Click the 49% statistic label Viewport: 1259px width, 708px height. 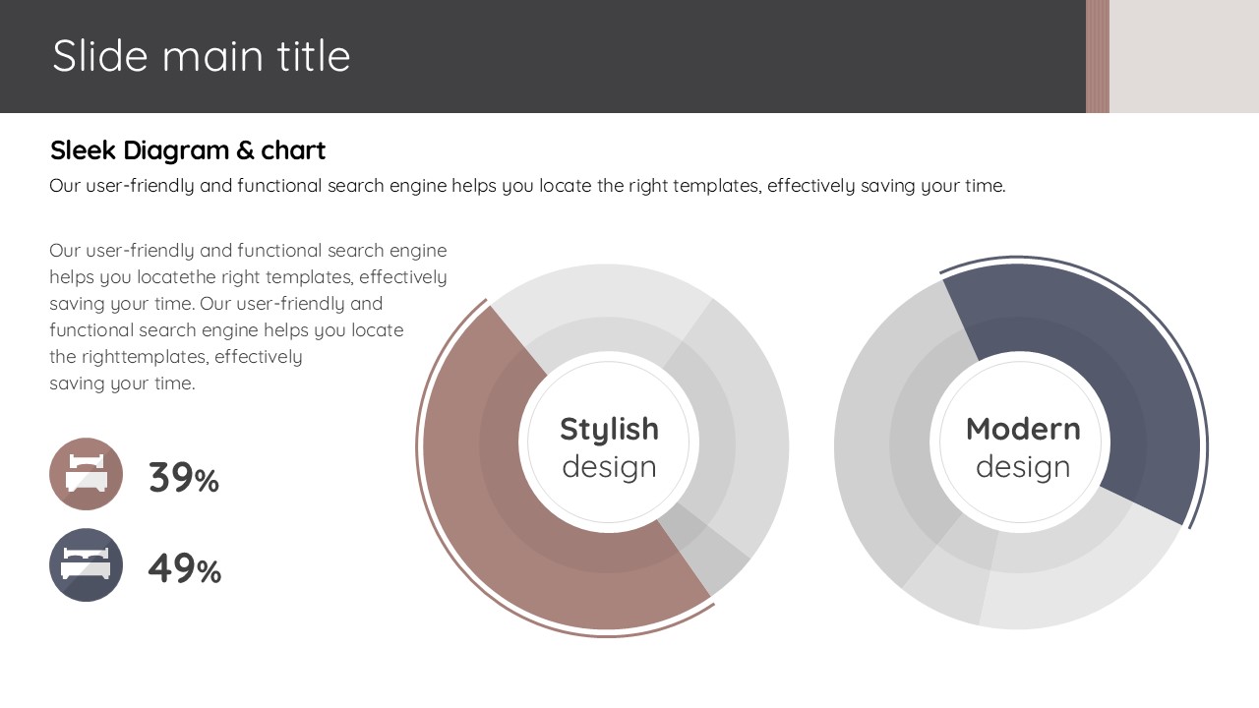pyautogui.click(x=184, y=568)
